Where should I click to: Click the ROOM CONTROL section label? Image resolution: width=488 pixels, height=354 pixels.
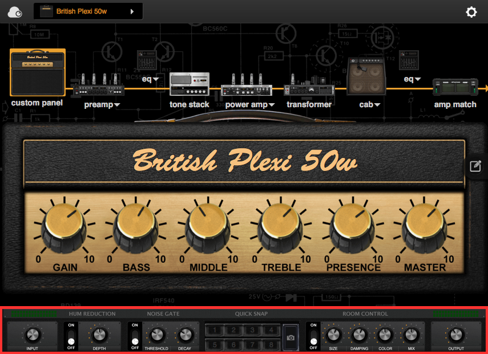coord(365,314)
